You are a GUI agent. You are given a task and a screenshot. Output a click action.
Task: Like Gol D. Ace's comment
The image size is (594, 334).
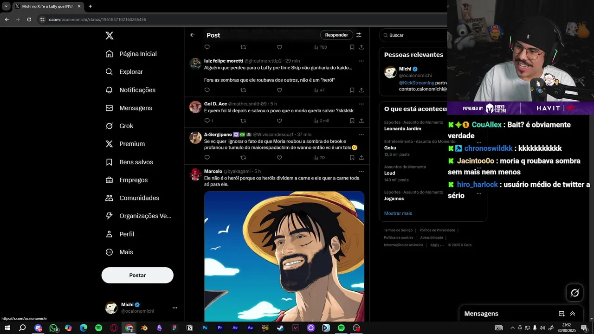coord(279,121)
